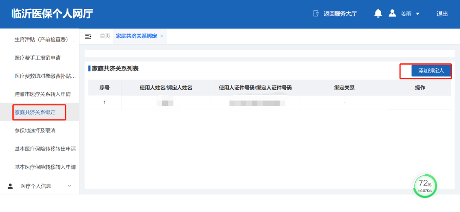The image size is (460, 212).
Task: Click the person icon beside 医疗个人信息
Action: coord(10,186)
